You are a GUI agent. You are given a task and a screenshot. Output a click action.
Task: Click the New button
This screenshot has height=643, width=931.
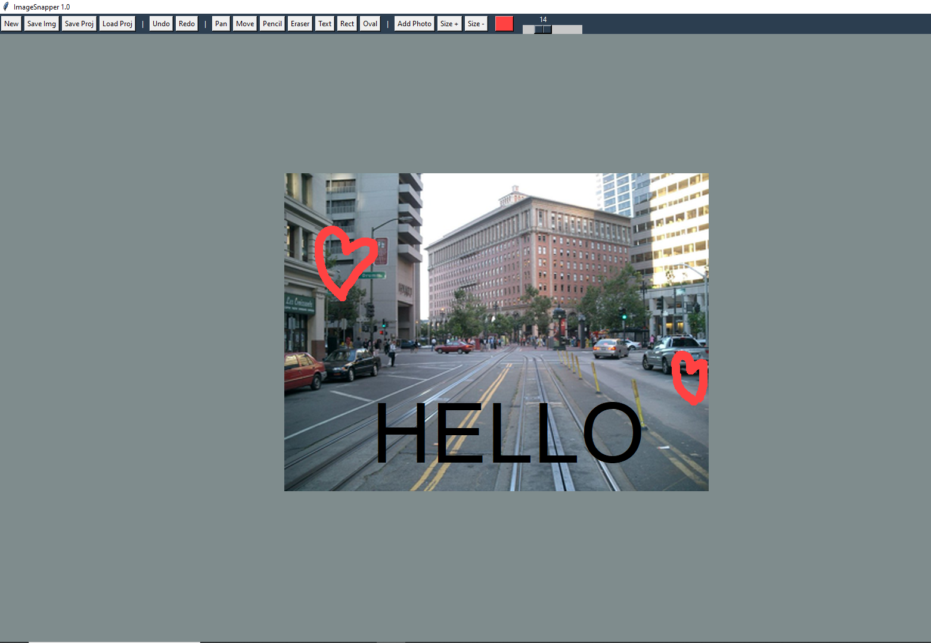click(11, 24)
